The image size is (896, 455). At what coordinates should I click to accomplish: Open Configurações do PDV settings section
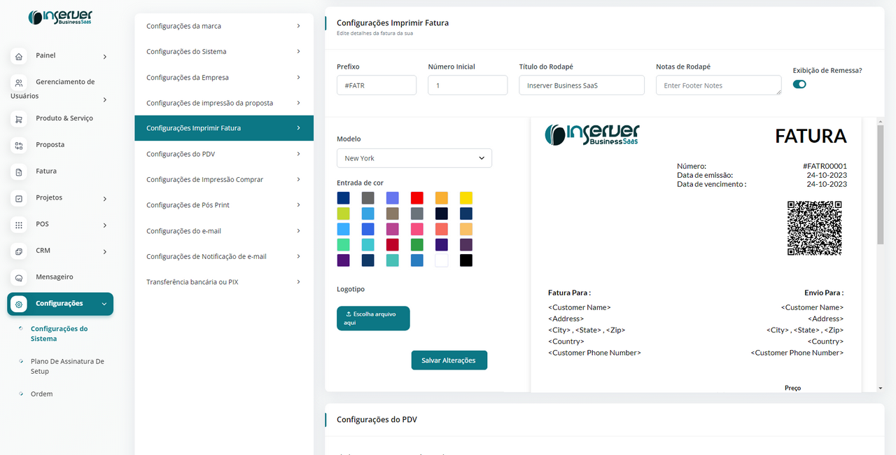pos(223,154)
